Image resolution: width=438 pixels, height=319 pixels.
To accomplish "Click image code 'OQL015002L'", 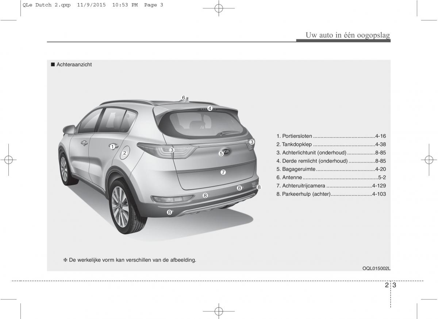I will click(x=376, y=268).
